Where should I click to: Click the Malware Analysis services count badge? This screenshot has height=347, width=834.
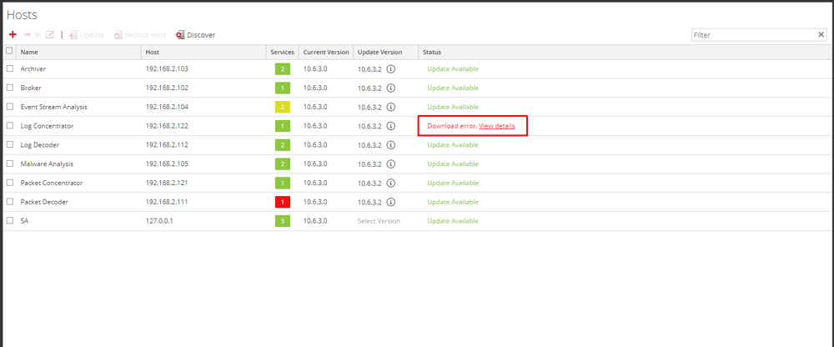tap(283, 164)
